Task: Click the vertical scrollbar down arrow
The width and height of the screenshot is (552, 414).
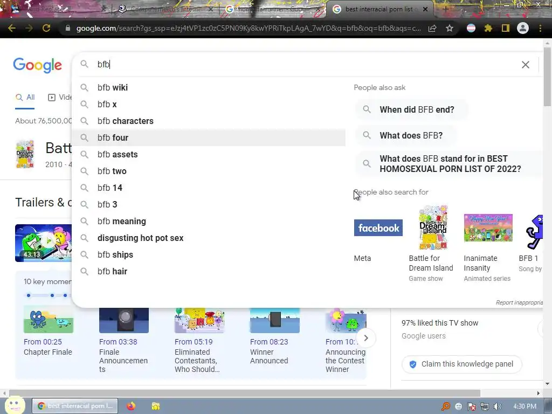Action: tap(547, 383)
